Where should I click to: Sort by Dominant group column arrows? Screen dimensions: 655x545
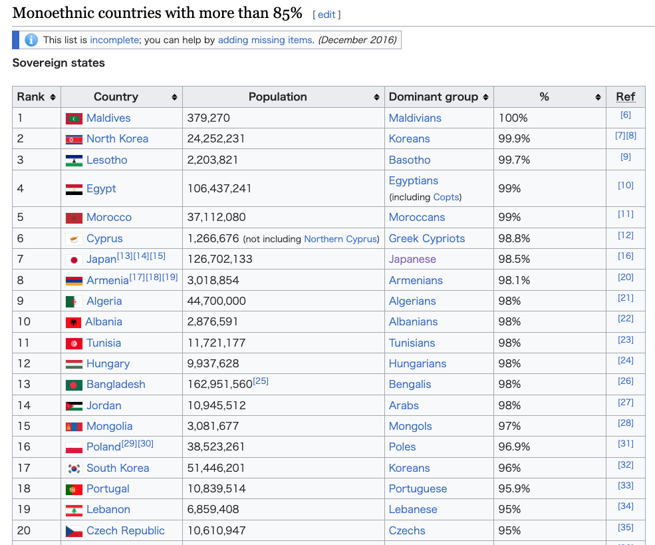(485, 97)
